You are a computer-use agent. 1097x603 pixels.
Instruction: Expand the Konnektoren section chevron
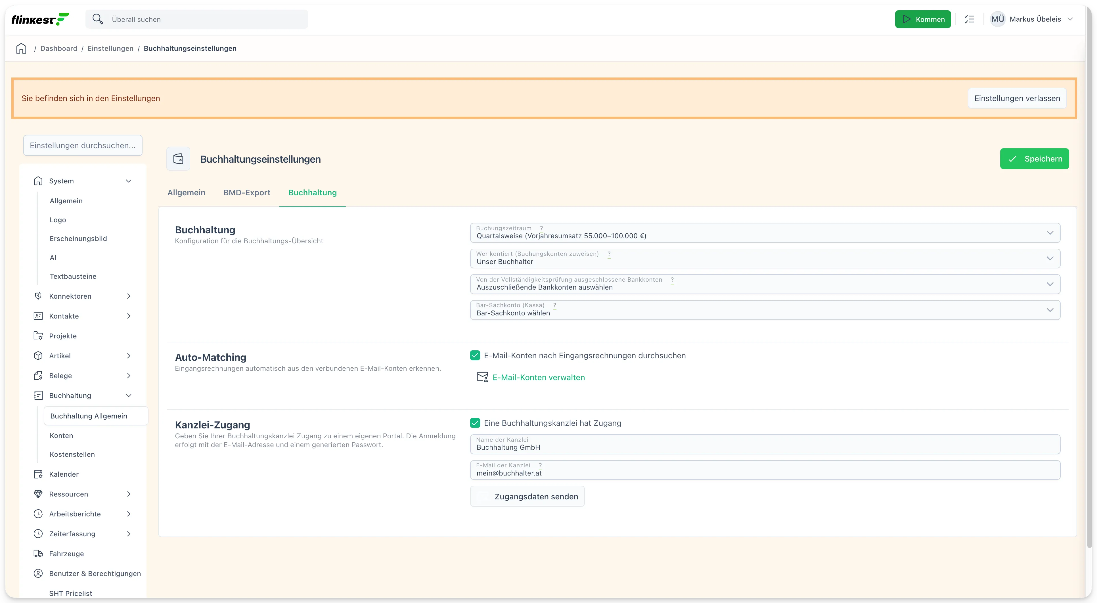point(129,296)
